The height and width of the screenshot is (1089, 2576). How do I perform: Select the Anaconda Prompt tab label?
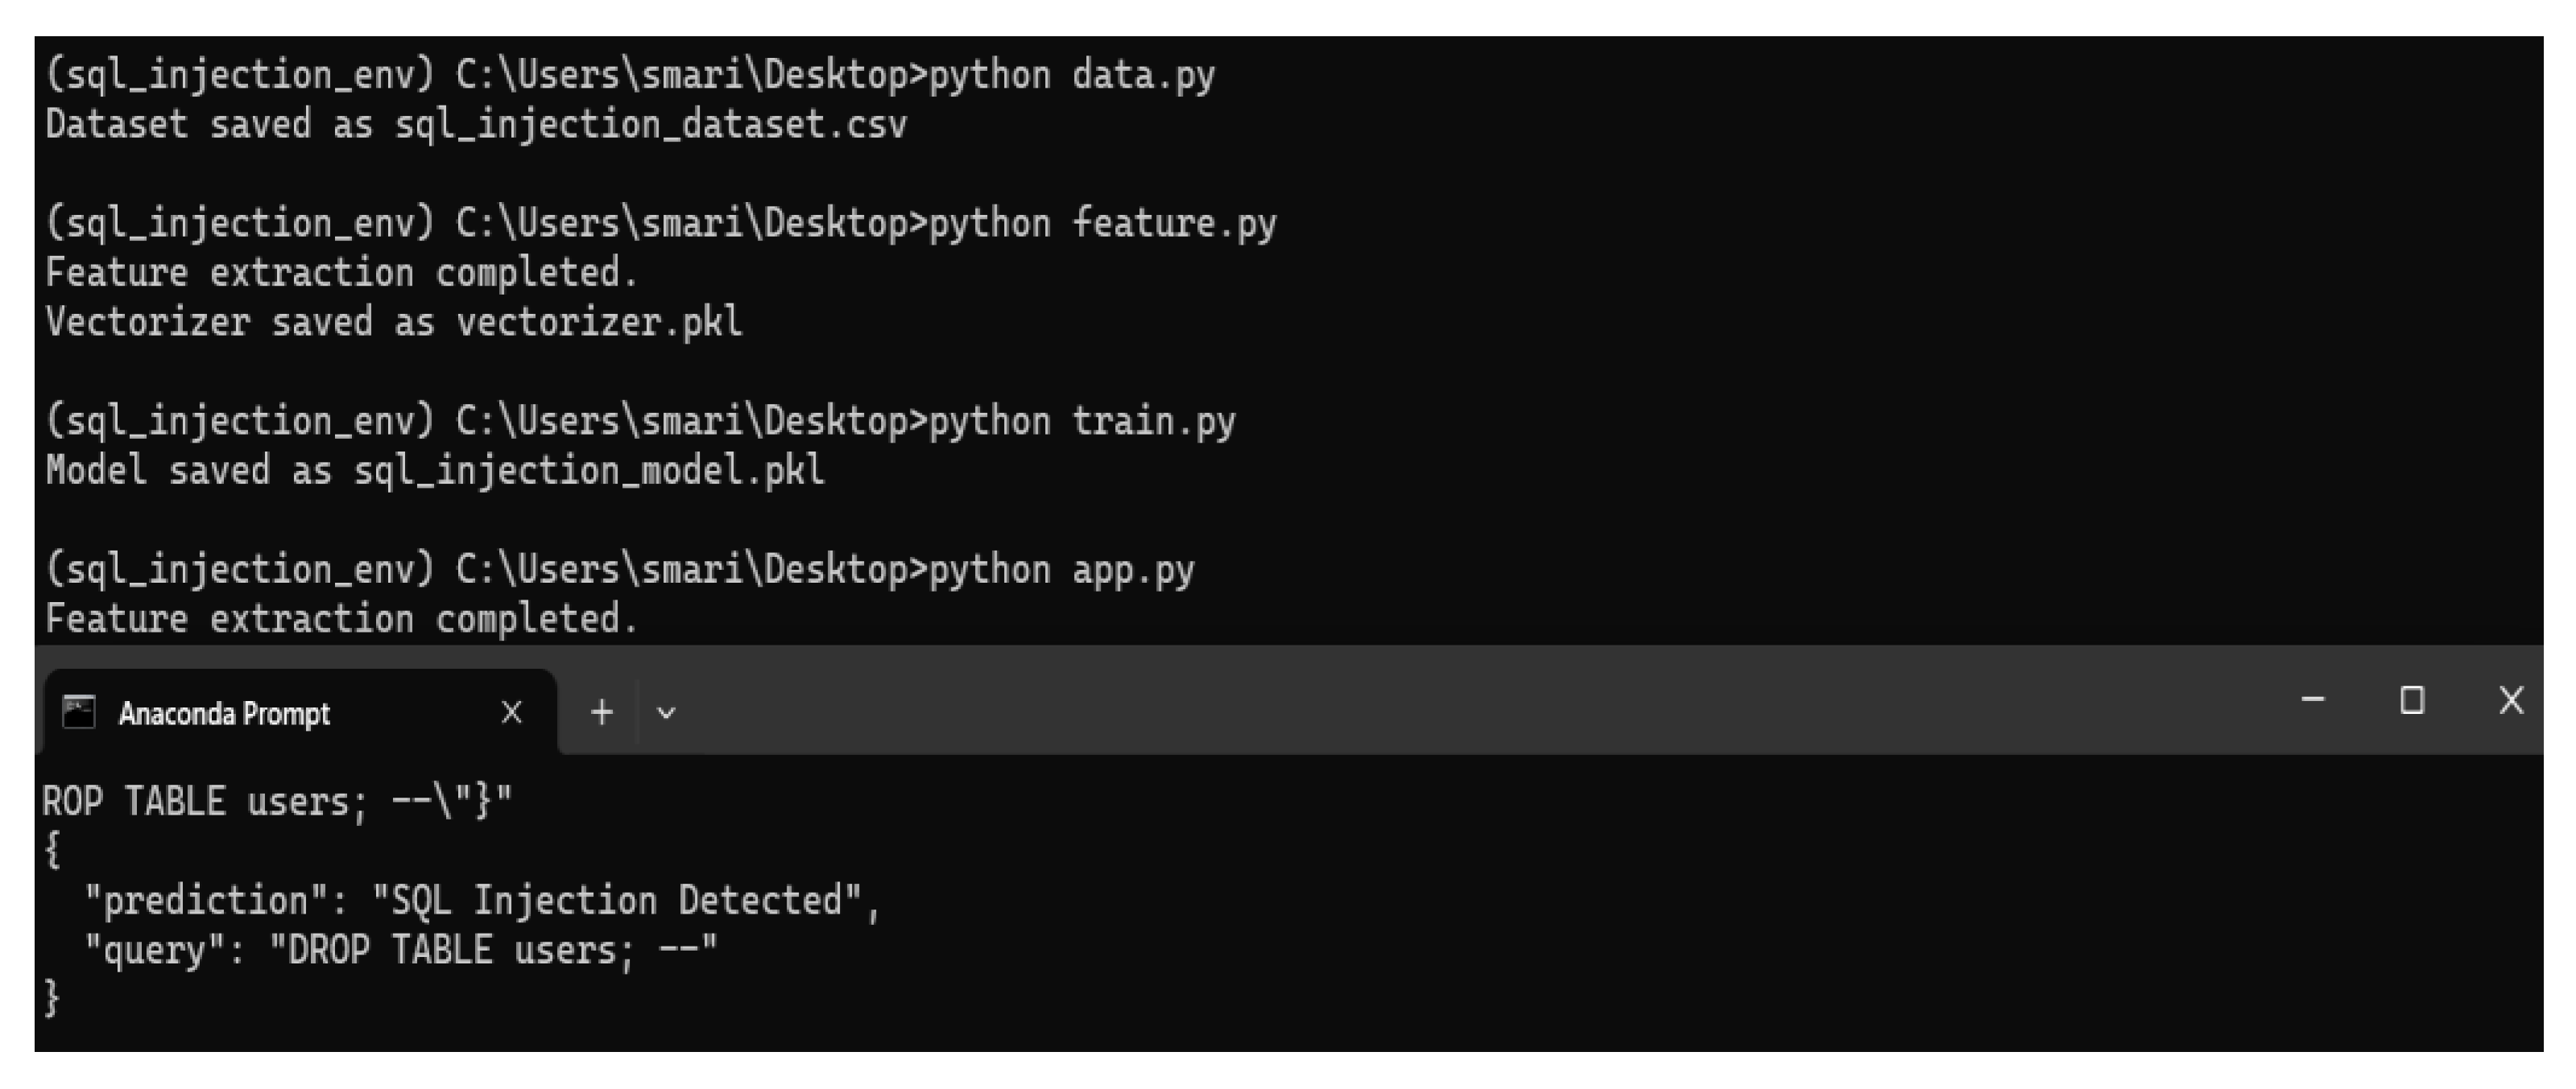pos(224,713)
